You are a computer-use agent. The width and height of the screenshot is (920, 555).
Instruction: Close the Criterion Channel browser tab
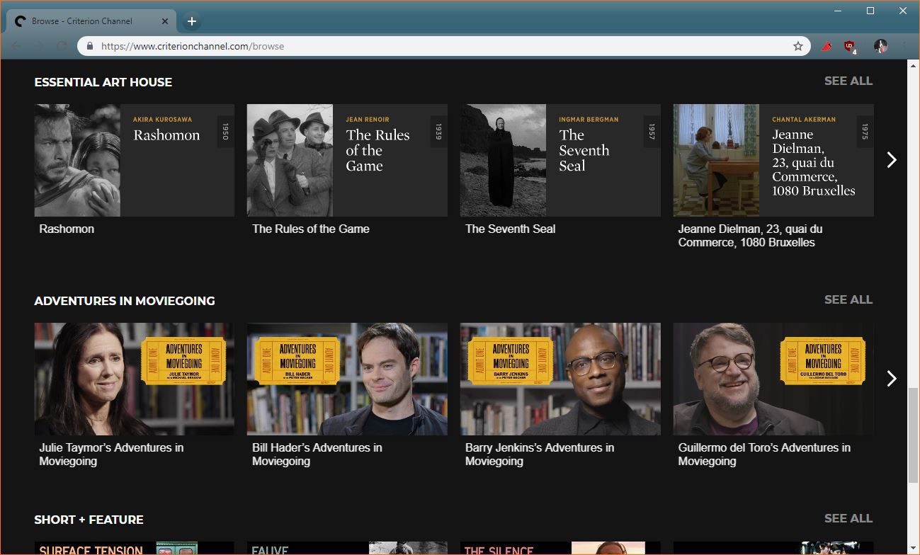[165, 21]
